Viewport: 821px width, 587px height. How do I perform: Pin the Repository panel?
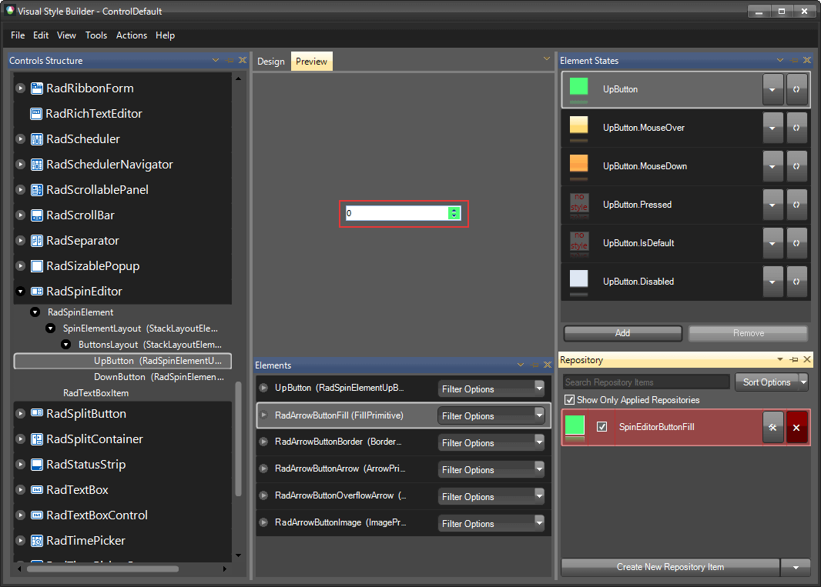click(x=794, y=359)
